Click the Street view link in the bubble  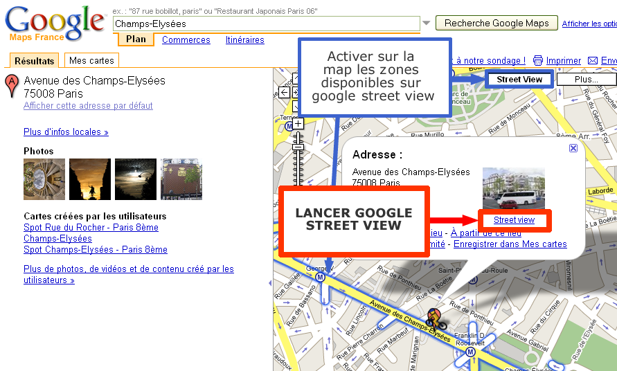point(515,220)
